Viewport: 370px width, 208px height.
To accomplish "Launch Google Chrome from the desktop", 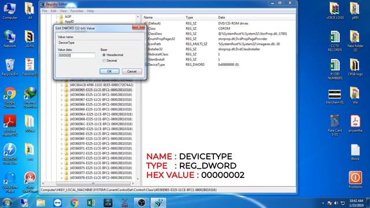I will point(10,97).
